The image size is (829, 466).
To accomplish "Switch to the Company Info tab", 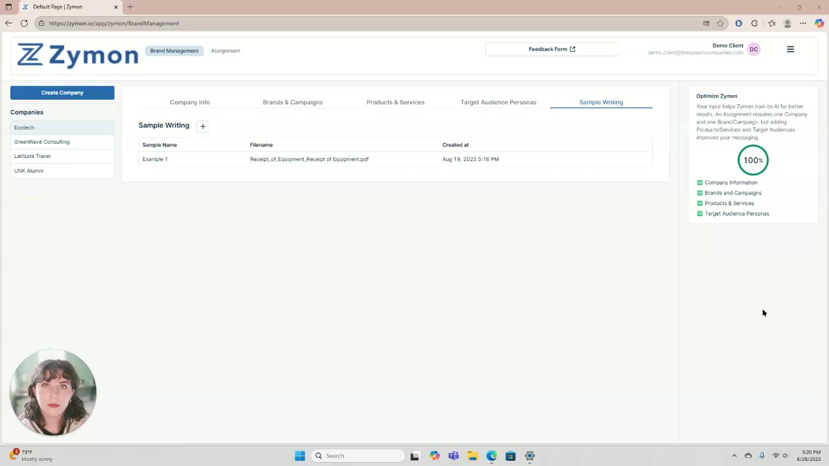I will [x=190, y=102].
